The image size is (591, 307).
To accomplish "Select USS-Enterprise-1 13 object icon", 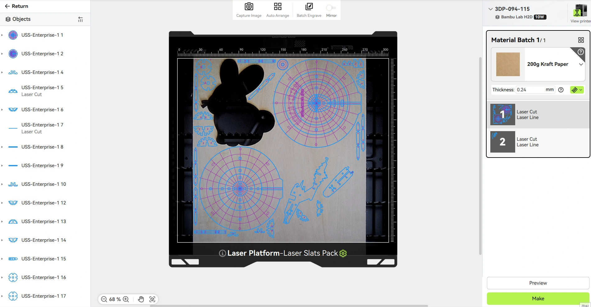I will click(13, 222).
